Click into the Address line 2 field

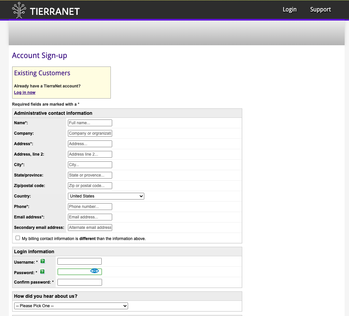90,154
